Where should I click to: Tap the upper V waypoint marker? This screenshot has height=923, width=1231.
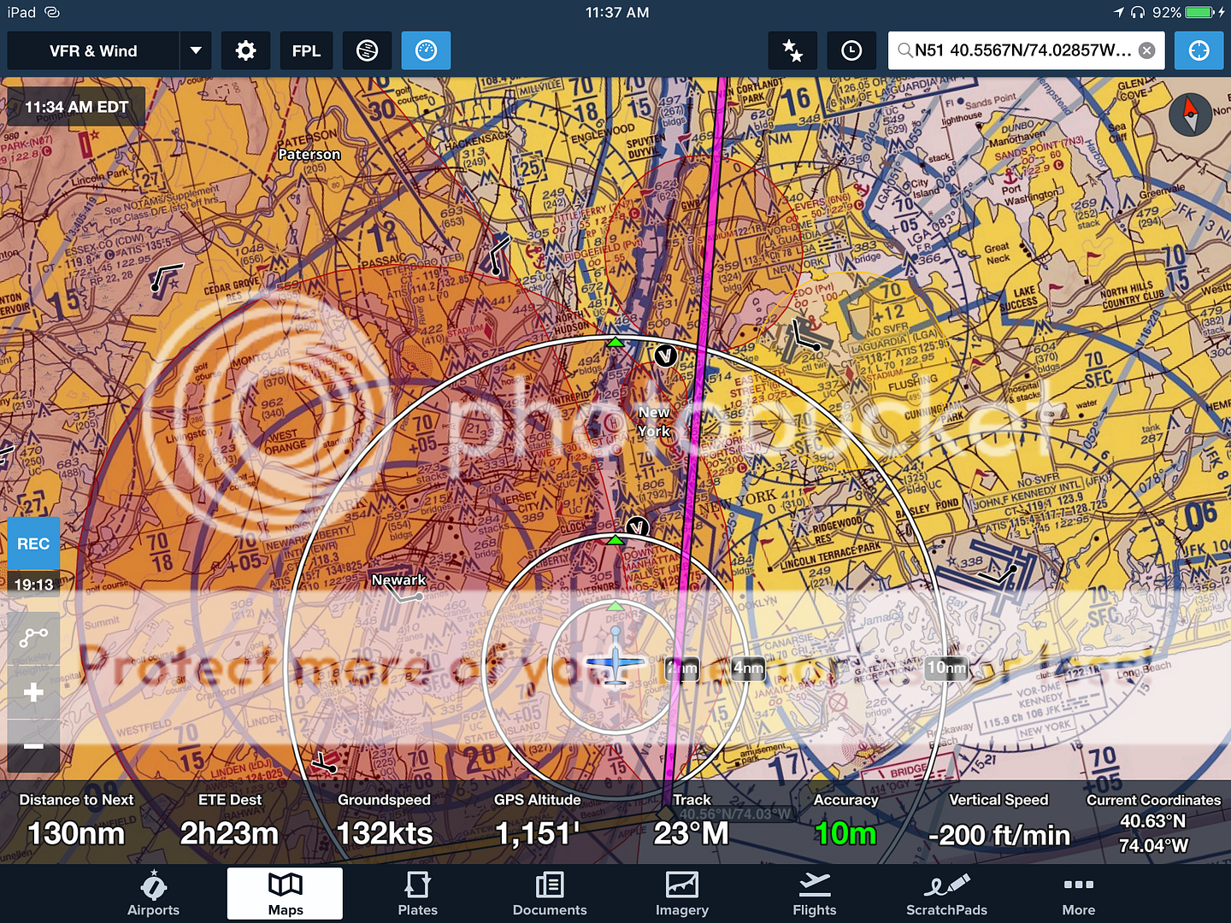tap(665, 356)
